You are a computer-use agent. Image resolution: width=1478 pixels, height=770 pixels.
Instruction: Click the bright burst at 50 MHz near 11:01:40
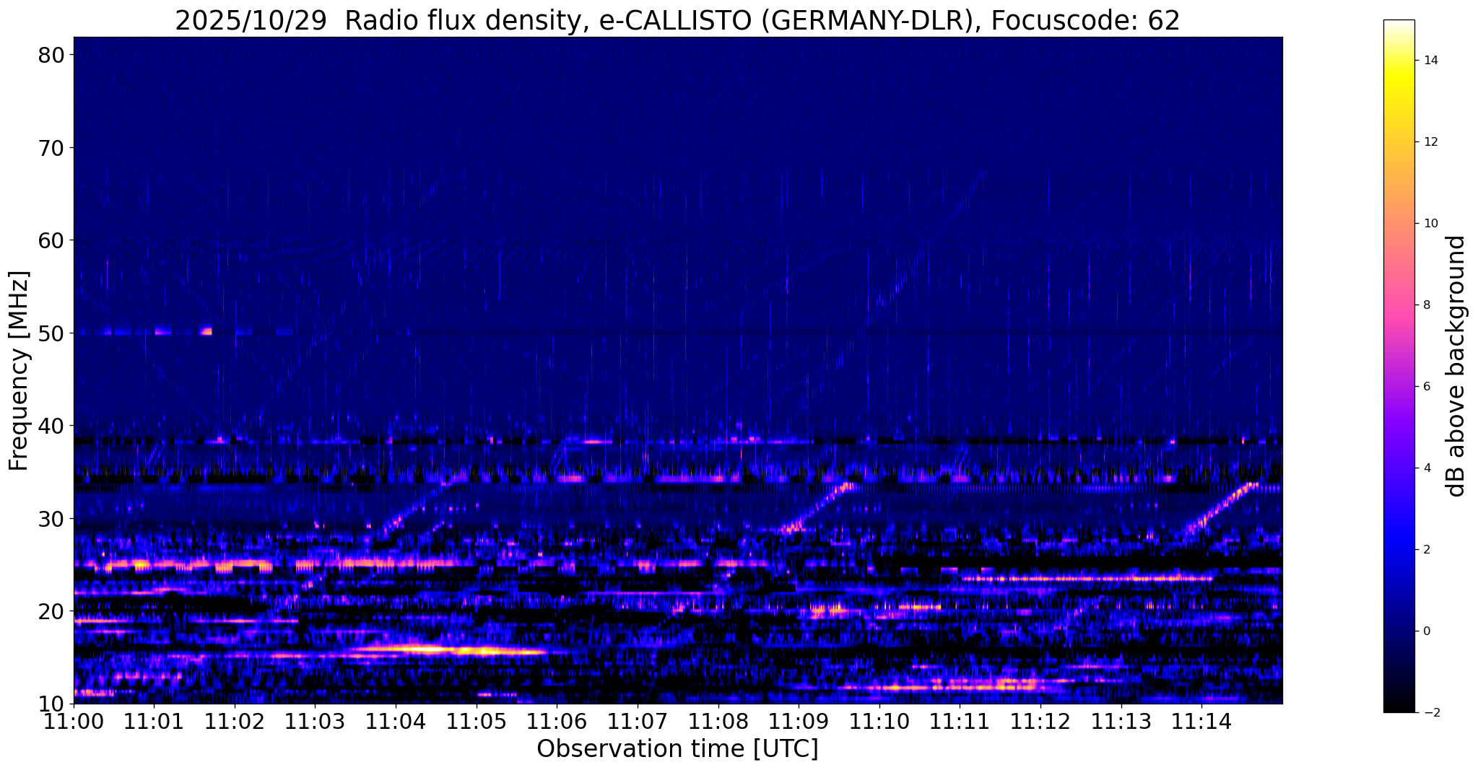[x=207, y=332]
